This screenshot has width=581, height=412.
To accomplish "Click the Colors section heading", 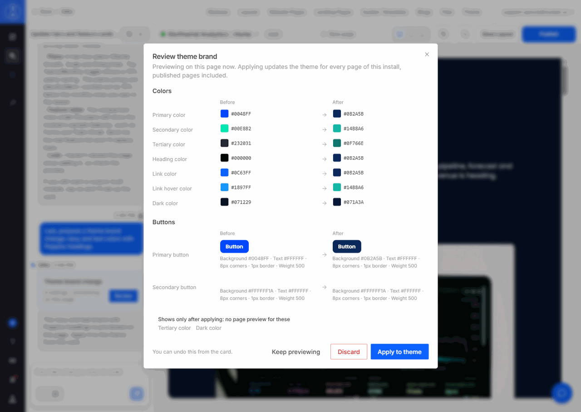I will [x=162, y=91].
